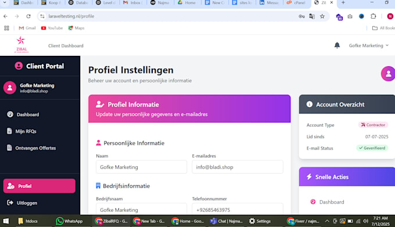Open WhatsApp from the taskbar
The image size is (395, 227).
coord(69,221)
